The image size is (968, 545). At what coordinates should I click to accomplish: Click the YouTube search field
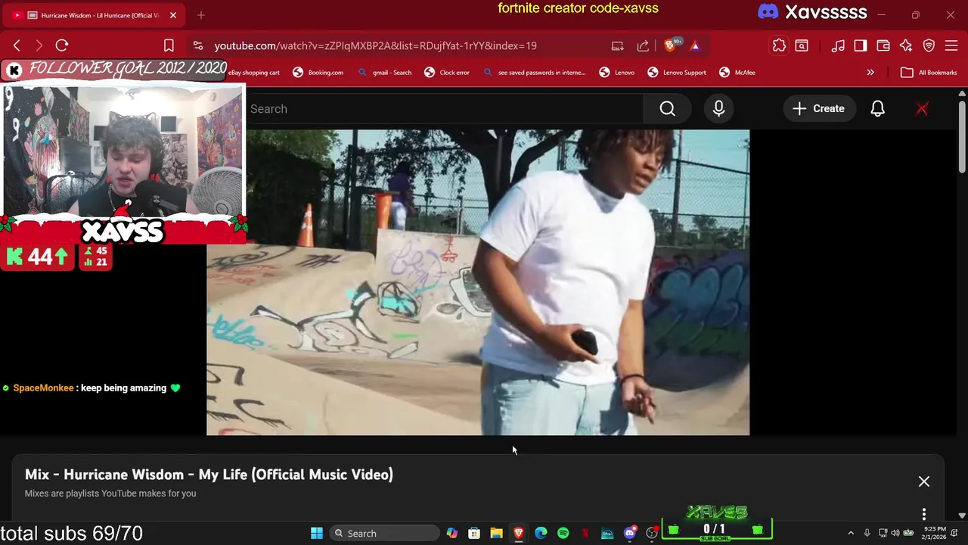(x=446, y=109)
